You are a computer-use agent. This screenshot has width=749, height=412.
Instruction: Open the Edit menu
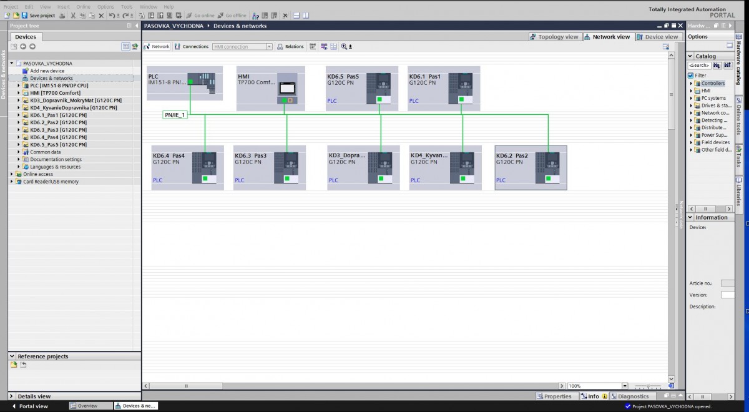click(x=29, y=6)
